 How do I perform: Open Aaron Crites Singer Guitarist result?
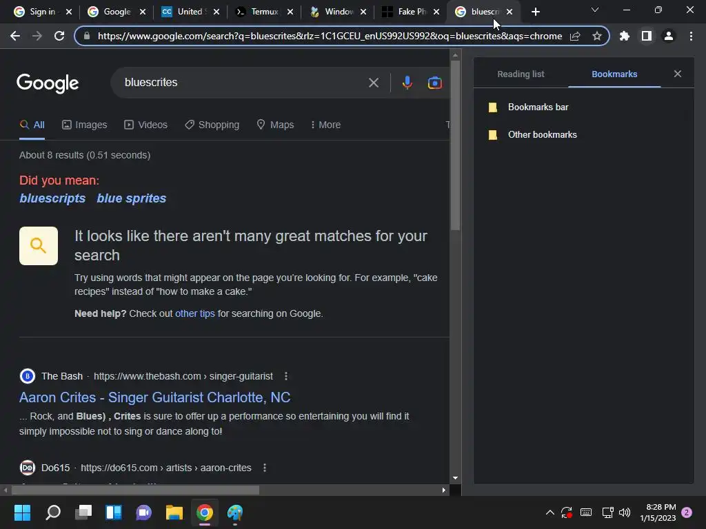pos(154,397)
